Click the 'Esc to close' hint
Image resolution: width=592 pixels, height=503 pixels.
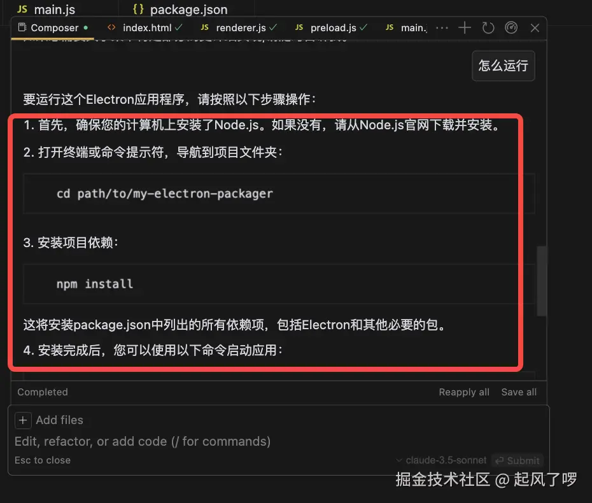[x=43, y=460]
